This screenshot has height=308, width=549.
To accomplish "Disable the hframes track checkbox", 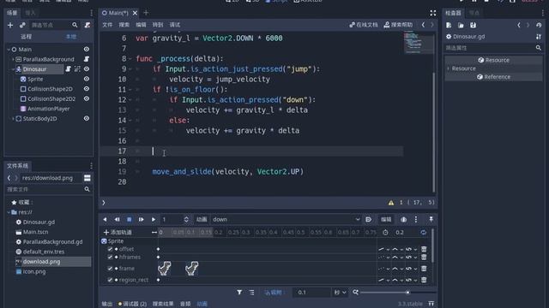I will pos(110,257).
